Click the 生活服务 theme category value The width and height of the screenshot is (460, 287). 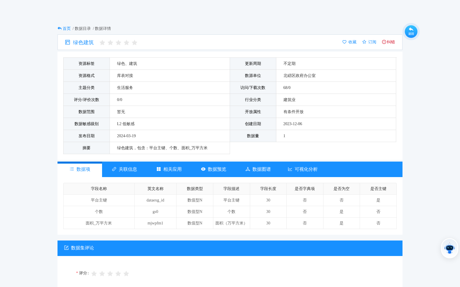coord(125,88)
